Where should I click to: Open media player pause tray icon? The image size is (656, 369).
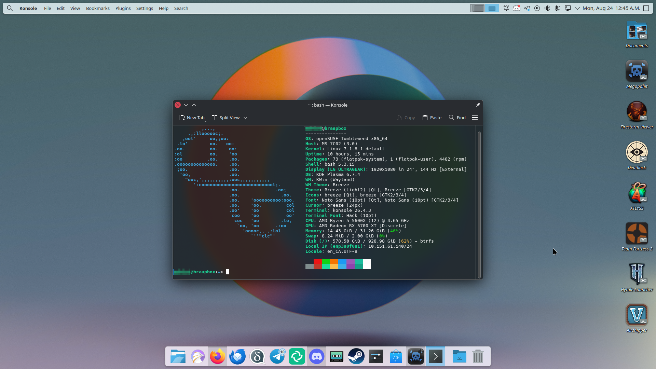tap(537, 8)
